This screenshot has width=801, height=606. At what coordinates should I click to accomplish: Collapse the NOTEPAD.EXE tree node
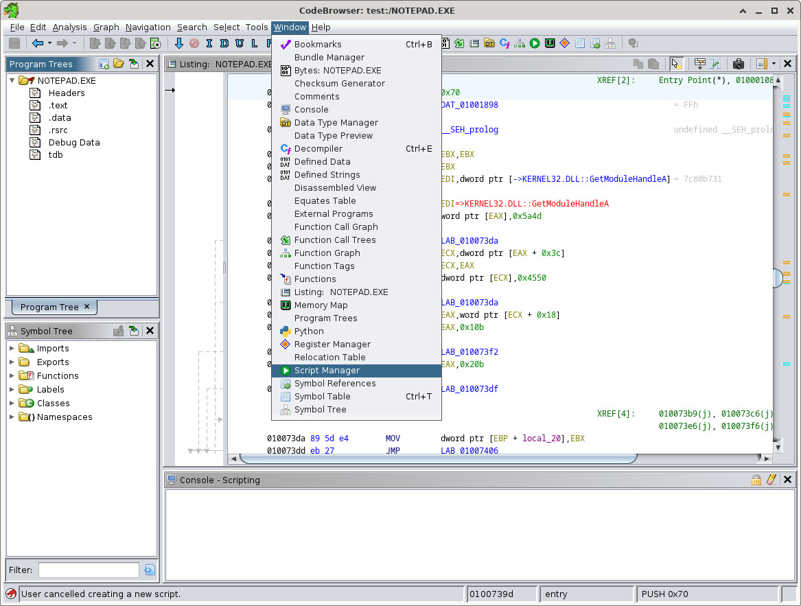point(12,80)
